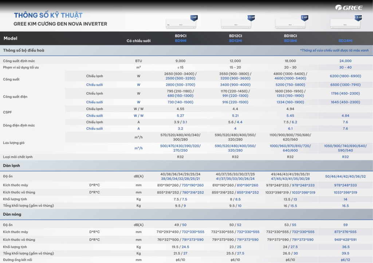Click the 1 HP badge icon
373x263 pixels.
coord(194,18)
